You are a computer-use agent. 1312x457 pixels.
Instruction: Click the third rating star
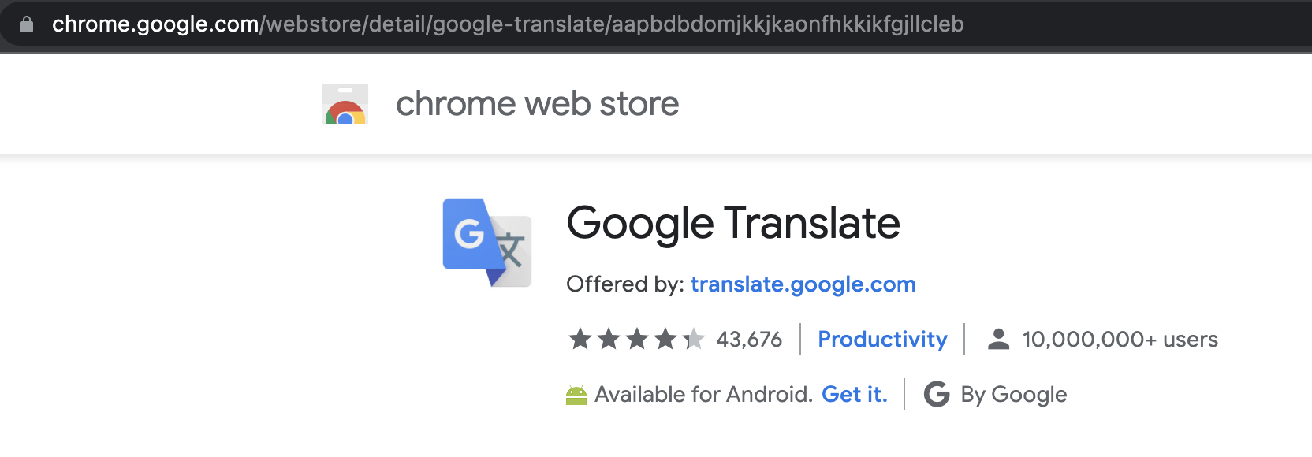637,339
